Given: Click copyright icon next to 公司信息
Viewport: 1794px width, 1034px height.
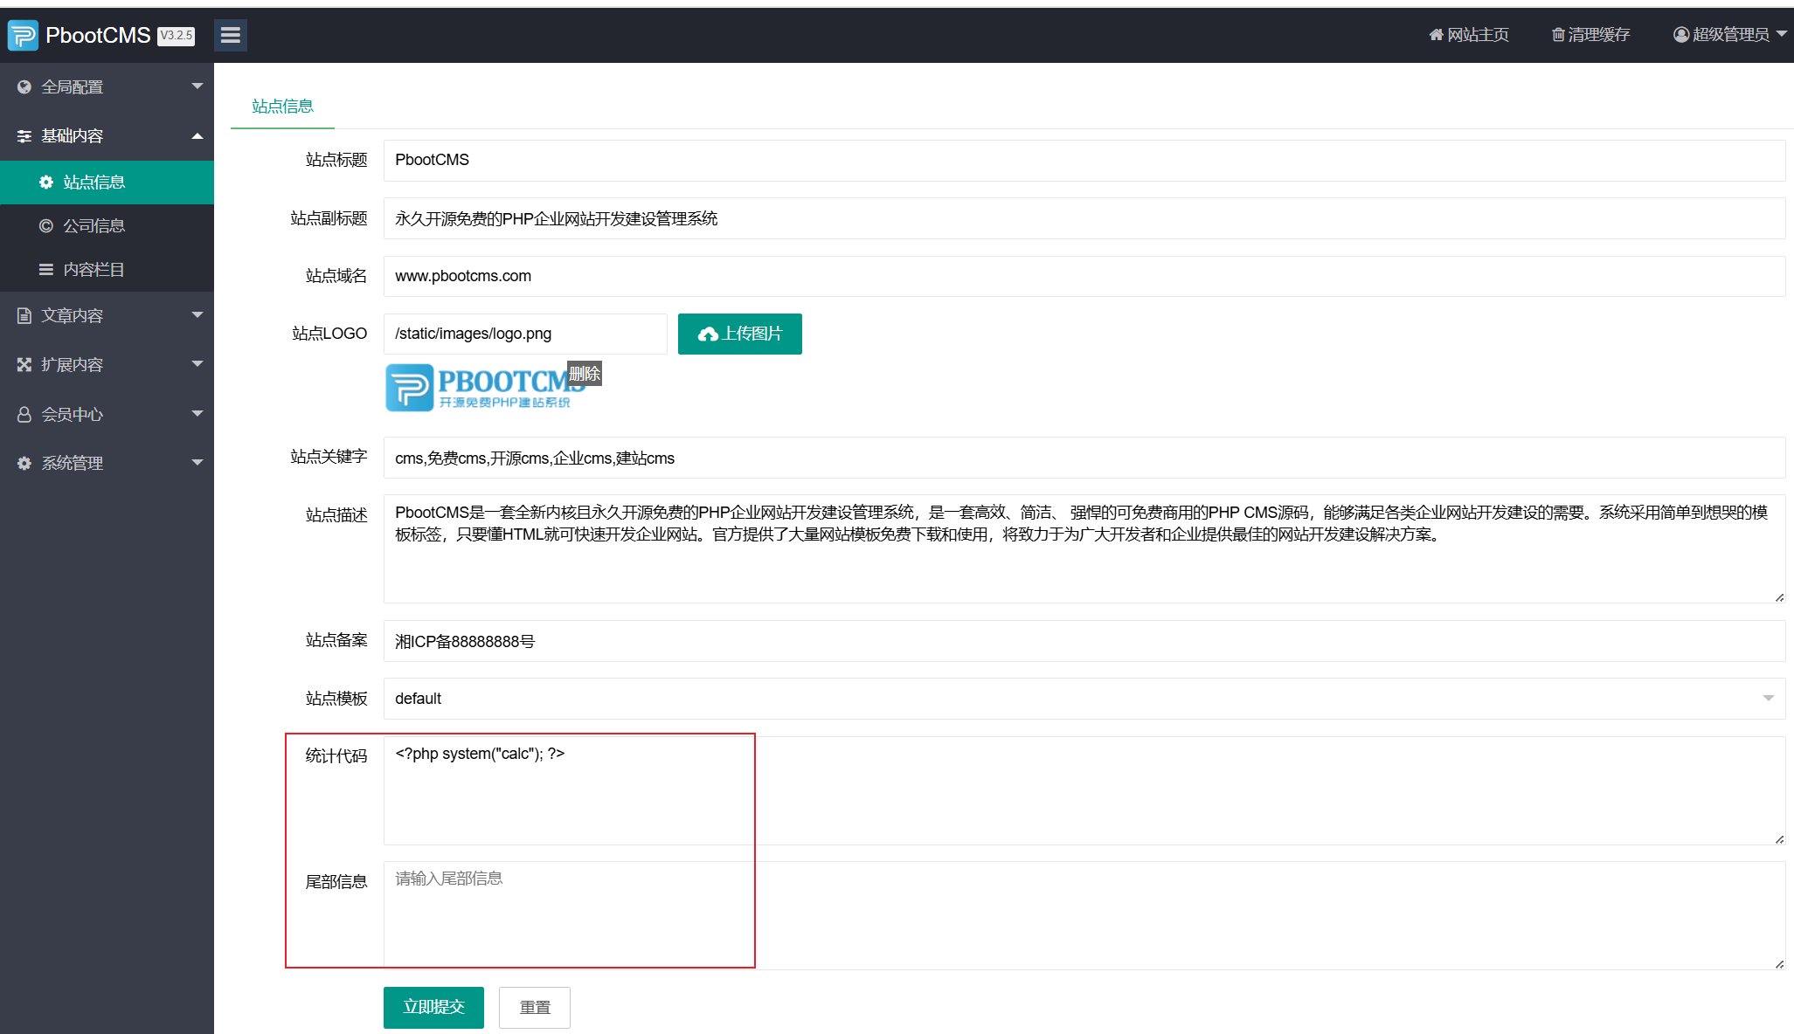Looking at the screenshot, I should click(46, 226).
